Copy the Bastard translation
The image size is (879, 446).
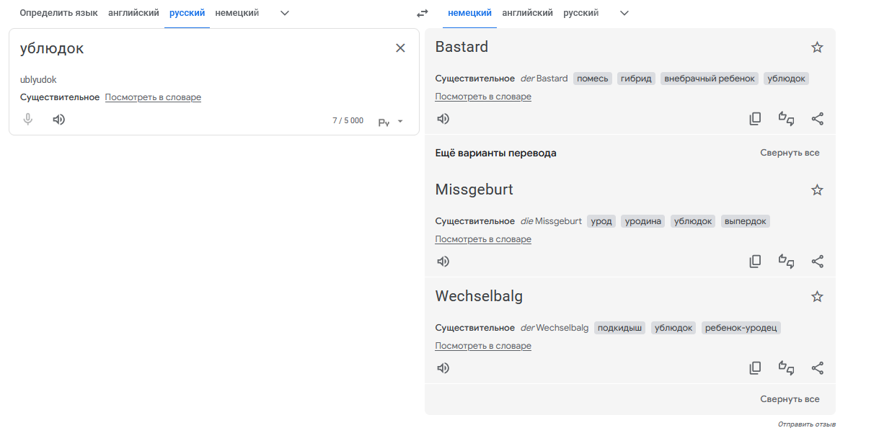[755, 119]
